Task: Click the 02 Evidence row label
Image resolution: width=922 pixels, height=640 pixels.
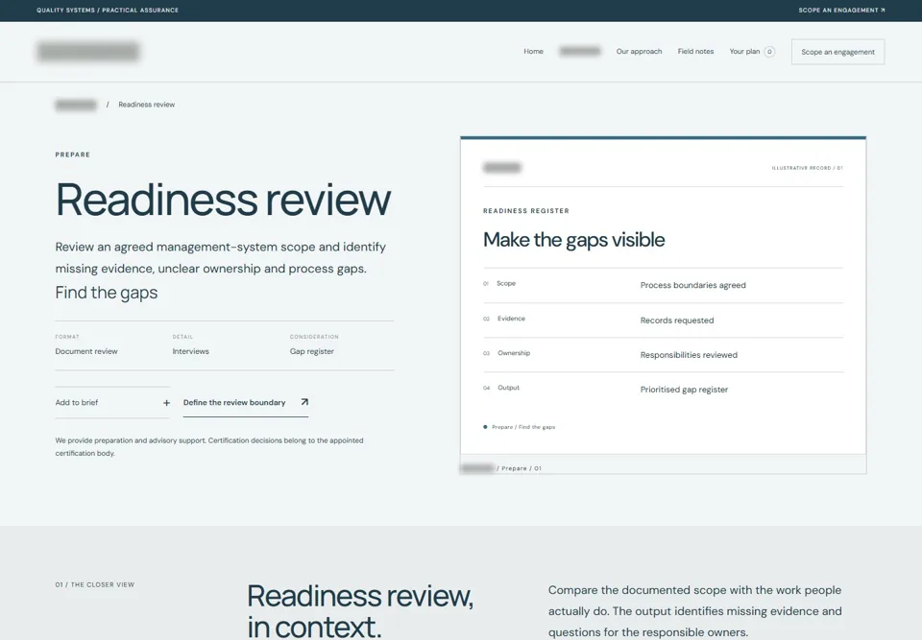Action: tap(504, 319)
